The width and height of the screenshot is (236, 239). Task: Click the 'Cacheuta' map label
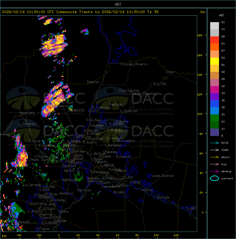point(49,160)
